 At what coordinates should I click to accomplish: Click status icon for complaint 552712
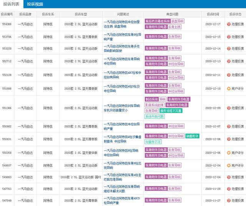tap(229, 61)
